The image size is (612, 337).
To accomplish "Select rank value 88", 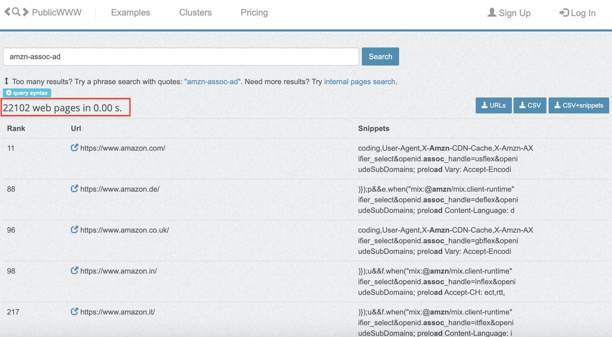I will pyautogui.click(x=11, y=189).
